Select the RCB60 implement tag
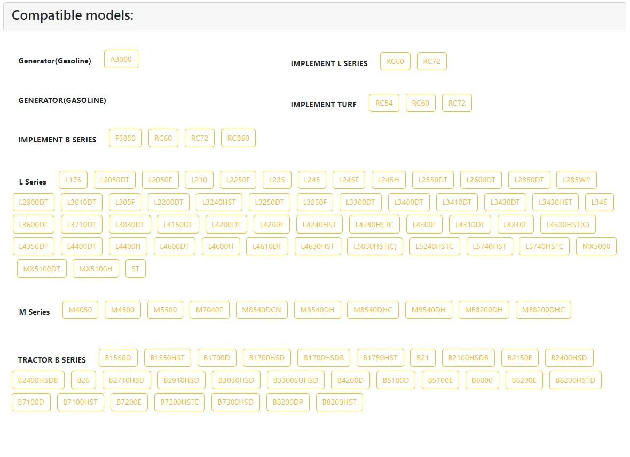The height and width of the screenshot is (457, 630). coord(238,138)
